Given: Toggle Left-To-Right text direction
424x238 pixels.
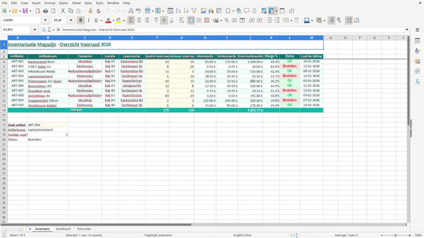Looking at the screenshot, I should tap(331, 20).
